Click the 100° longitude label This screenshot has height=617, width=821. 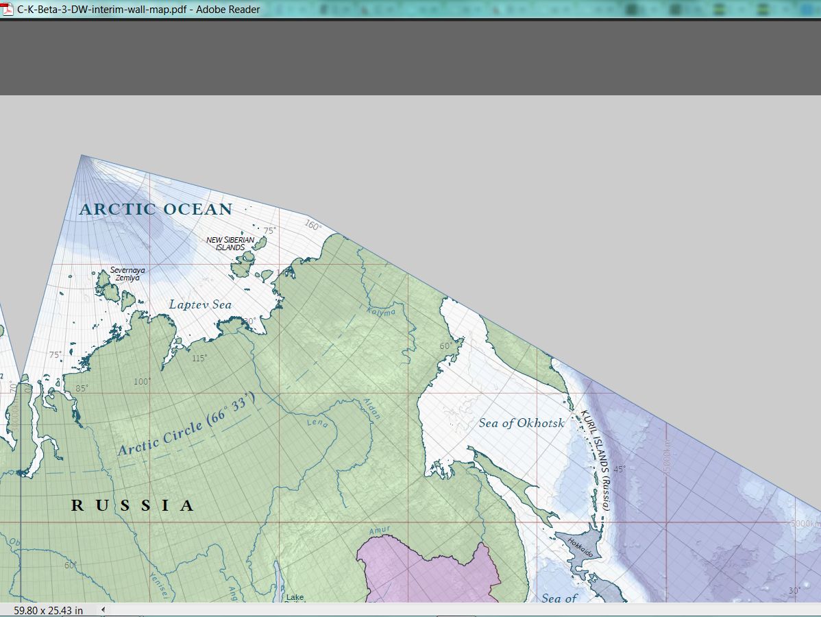click(x=142, y=381)
